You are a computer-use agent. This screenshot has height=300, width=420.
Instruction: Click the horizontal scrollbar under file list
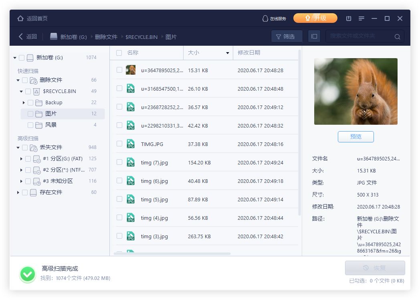pos(172,253)
